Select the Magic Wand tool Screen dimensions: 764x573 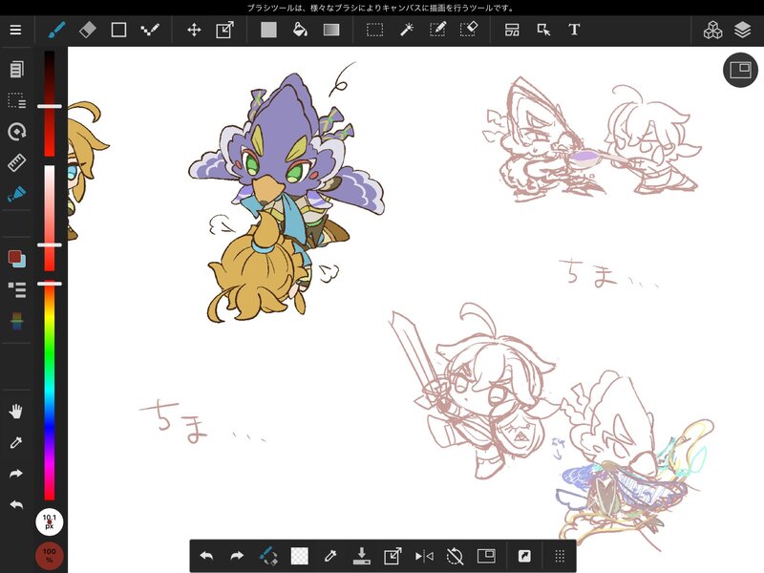click(407, 30)
